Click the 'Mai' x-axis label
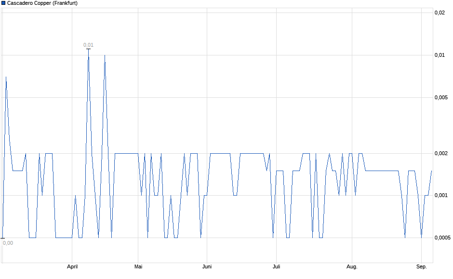The width and height of the screenshot is (453, 279). pyautogui.click(x=138, y=266)
